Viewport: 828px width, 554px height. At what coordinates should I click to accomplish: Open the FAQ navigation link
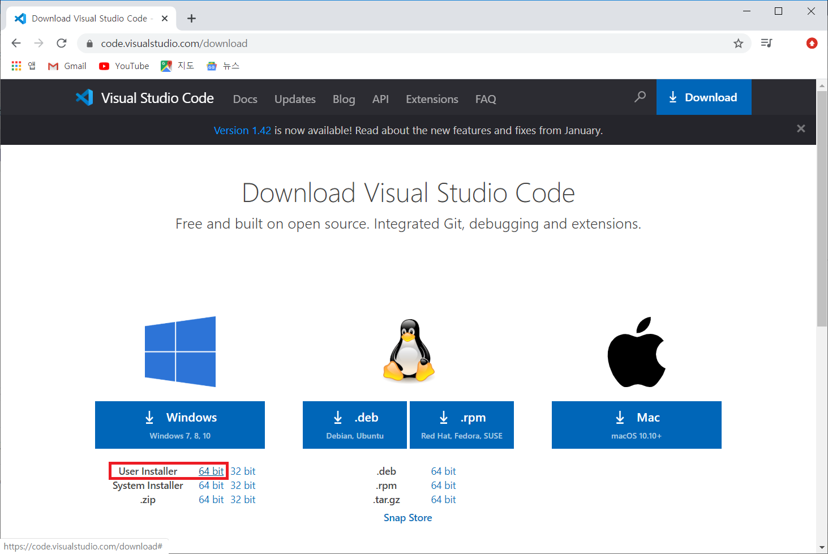pyautogui.click(x=486, y=99)
